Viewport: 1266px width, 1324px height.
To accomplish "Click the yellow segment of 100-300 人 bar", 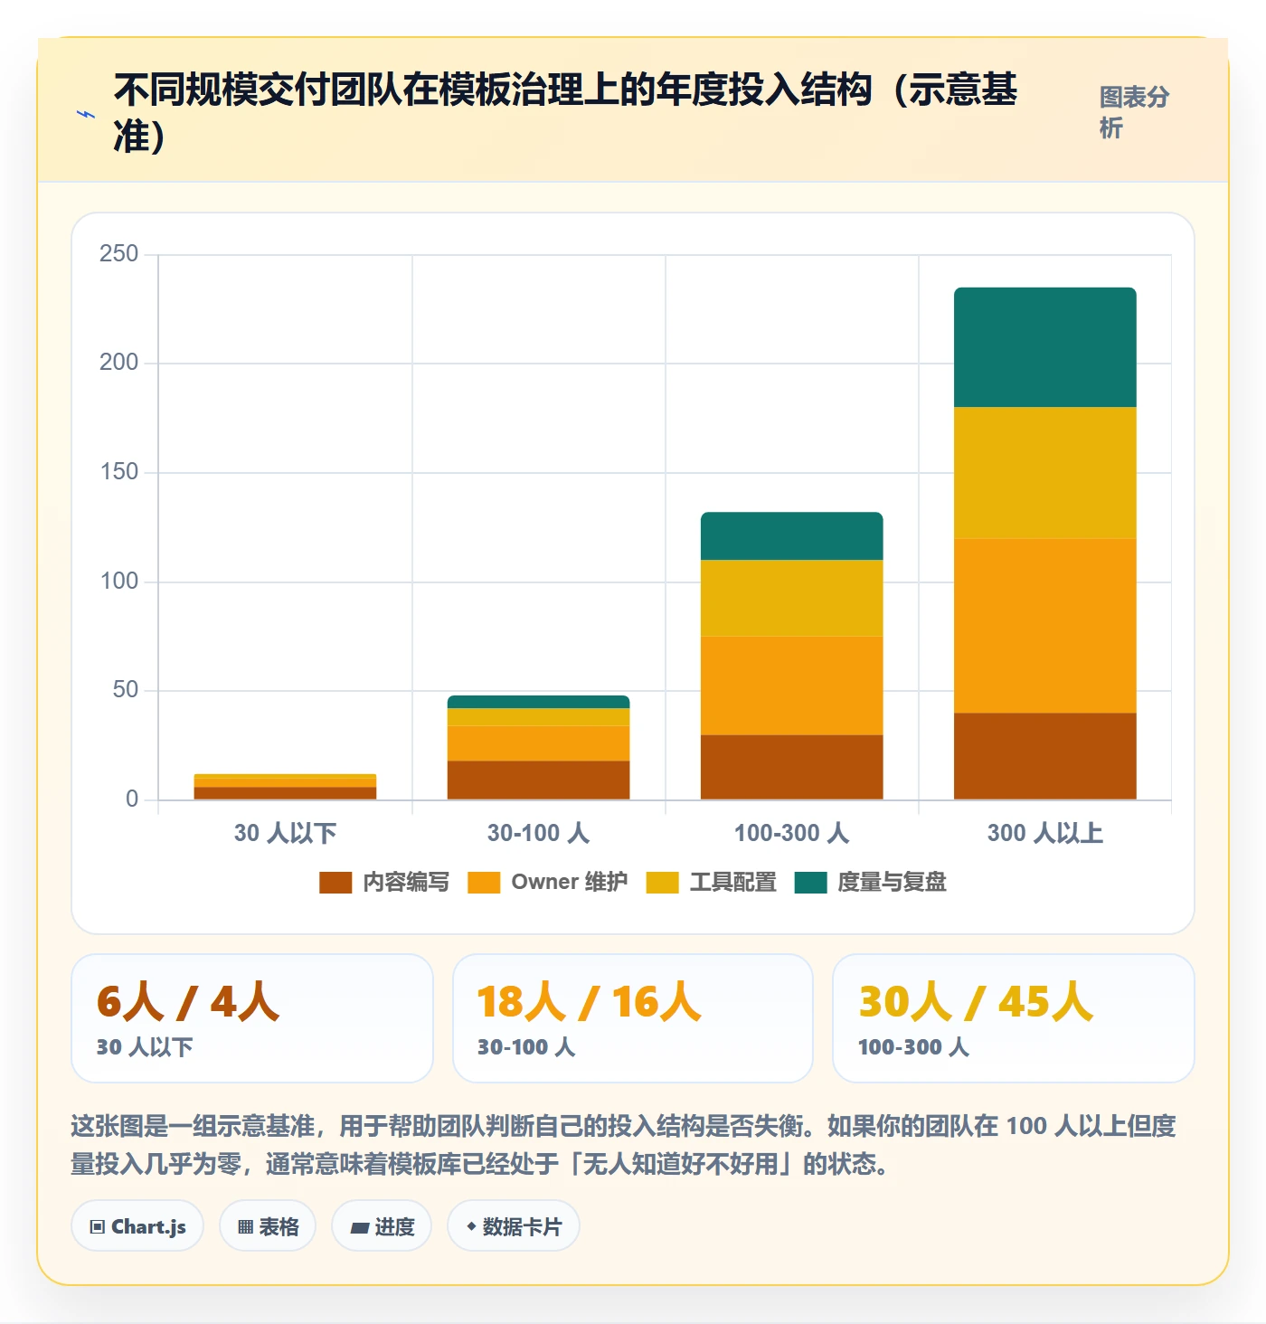I will 792,598.
